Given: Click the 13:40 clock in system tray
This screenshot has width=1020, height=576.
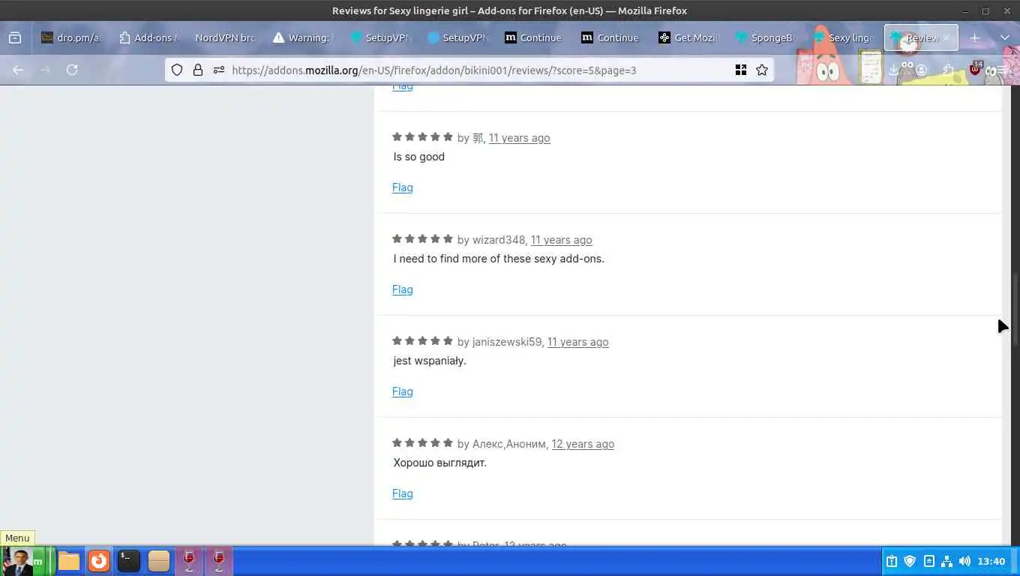Looking at the screenshot, I should [991, 561].
